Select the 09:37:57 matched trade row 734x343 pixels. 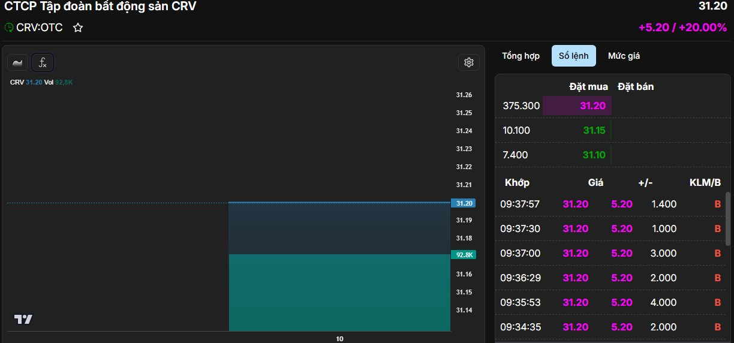610,204
